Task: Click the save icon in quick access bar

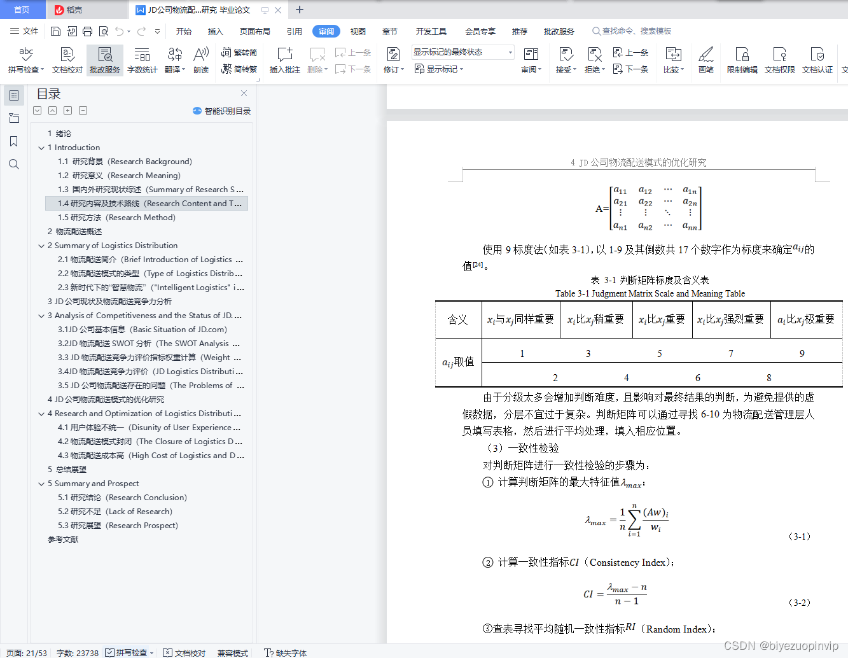Action: [x=55, y=31]
